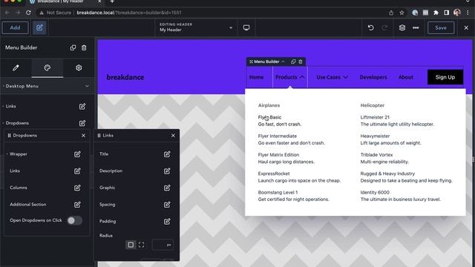Open the more options ellipsis menu
The width and height of the screenshot is (475, 267).
click(416, 28)
